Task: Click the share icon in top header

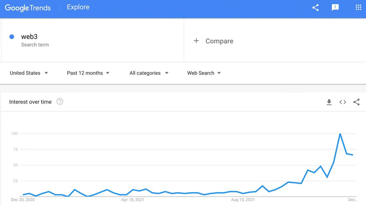Action: tap(315, 8)
